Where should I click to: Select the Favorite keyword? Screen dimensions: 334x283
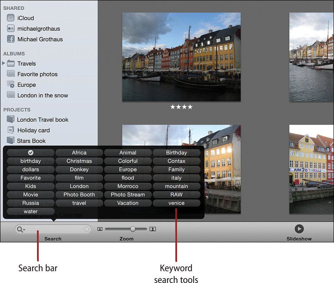[x=31, y=178]
